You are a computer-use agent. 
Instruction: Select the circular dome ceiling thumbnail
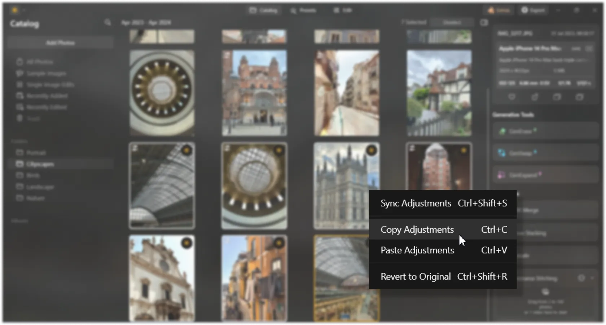(162, 93)
